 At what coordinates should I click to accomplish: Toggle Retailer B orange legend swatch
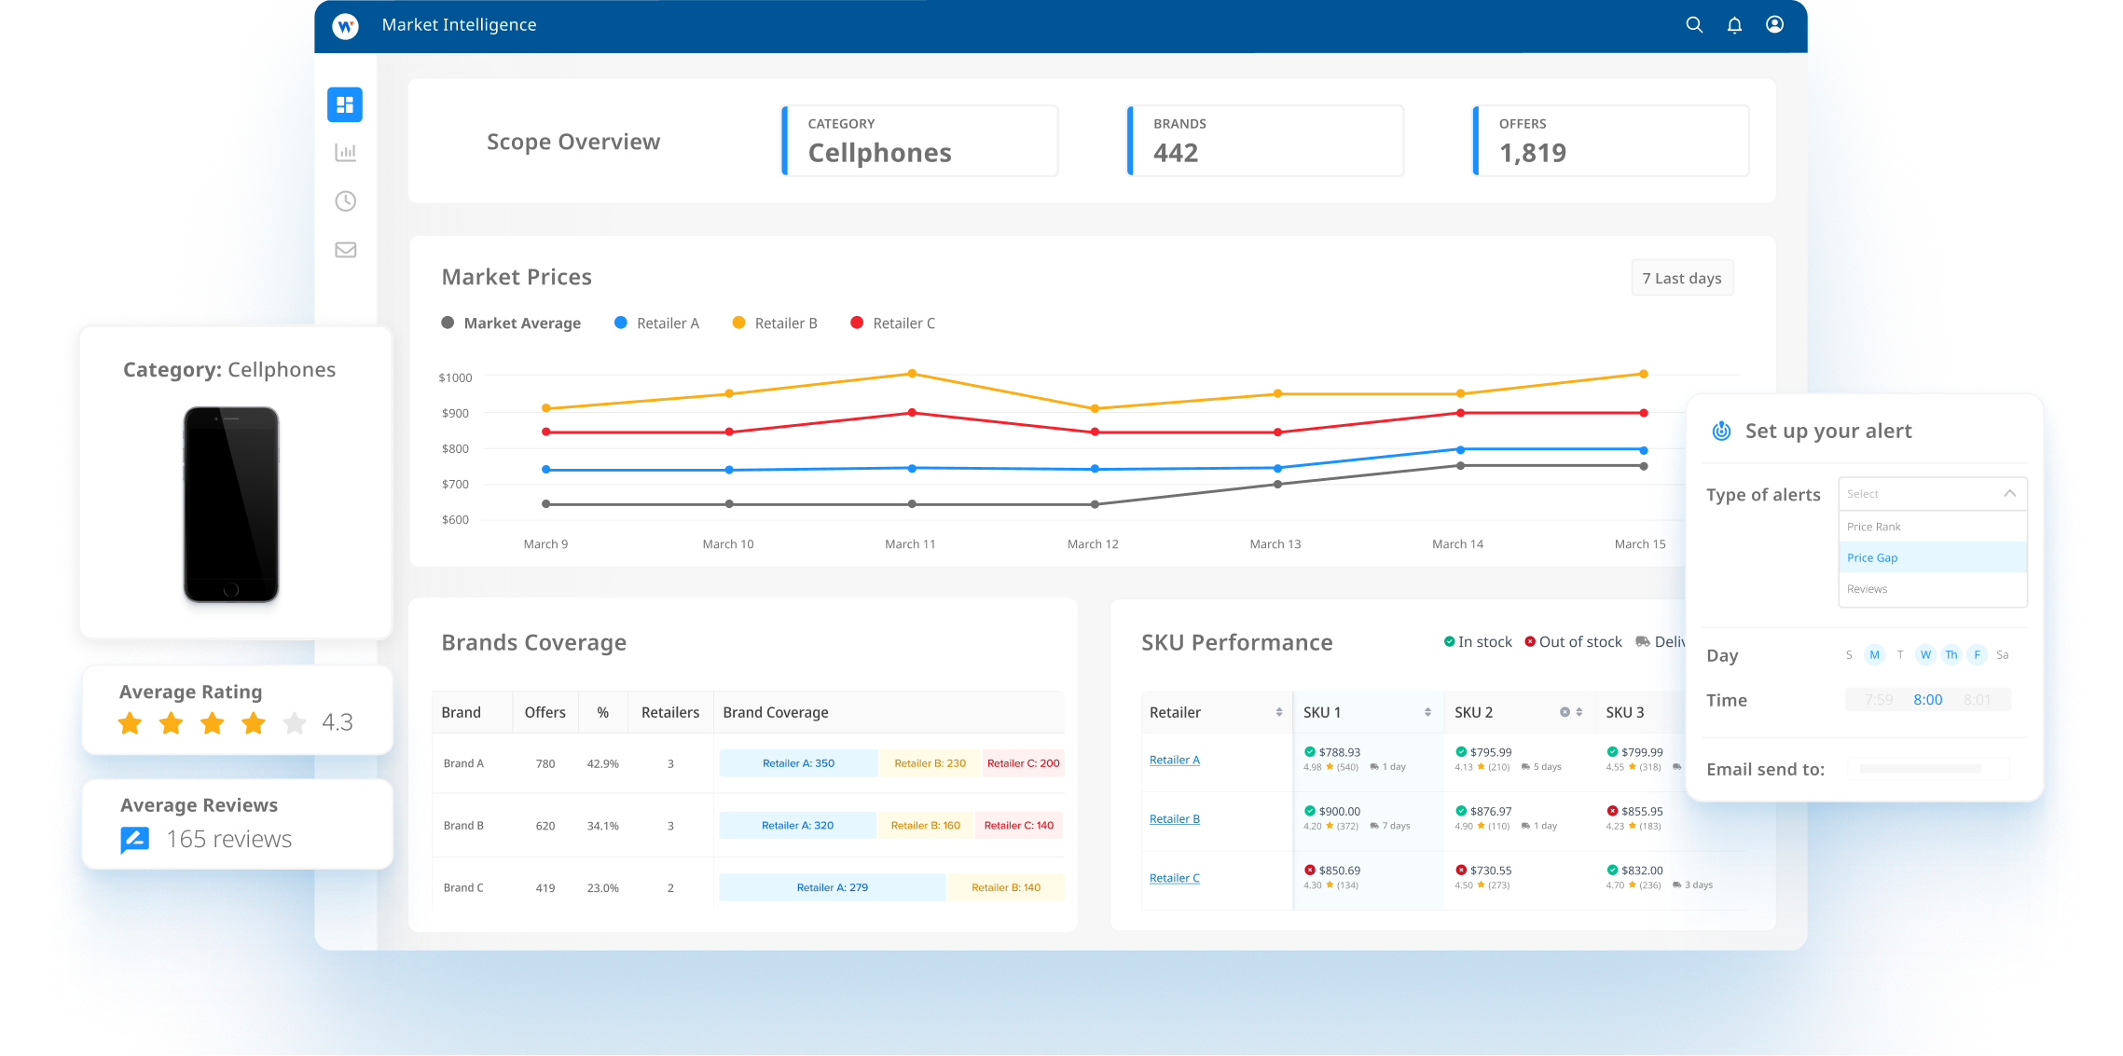point(738,322)
